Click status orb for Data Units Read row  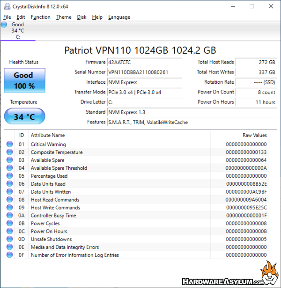coord(9,184)
